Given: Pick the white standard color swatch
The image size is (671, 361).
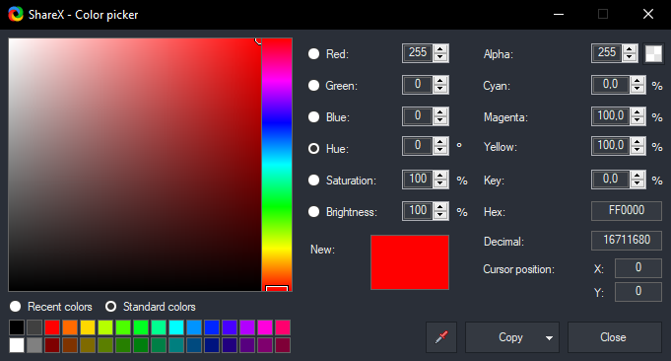Looking at the screenshot, I should pos(17,345).
